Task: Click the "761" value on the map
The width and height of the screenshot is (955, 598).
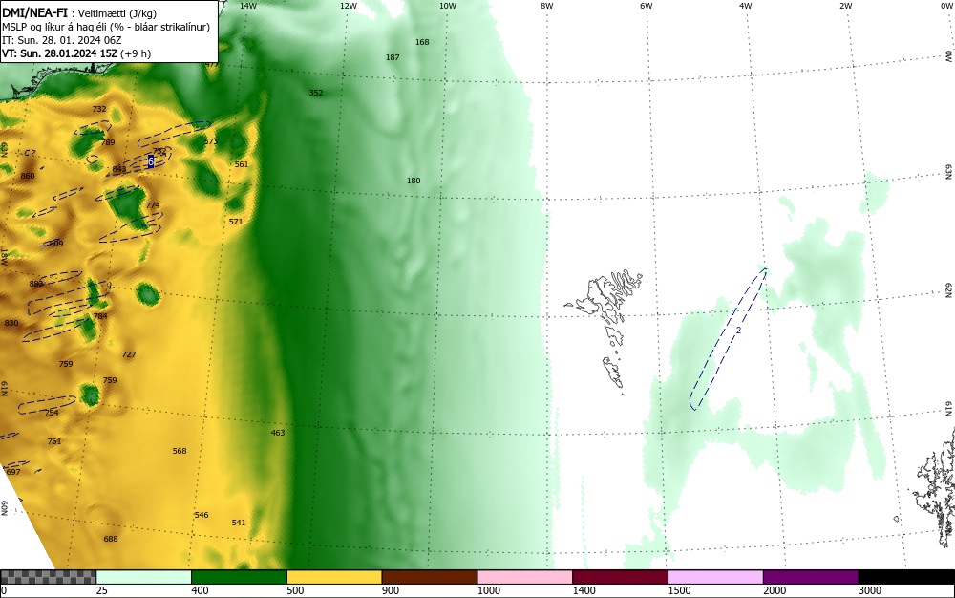Action: (54, 441)
